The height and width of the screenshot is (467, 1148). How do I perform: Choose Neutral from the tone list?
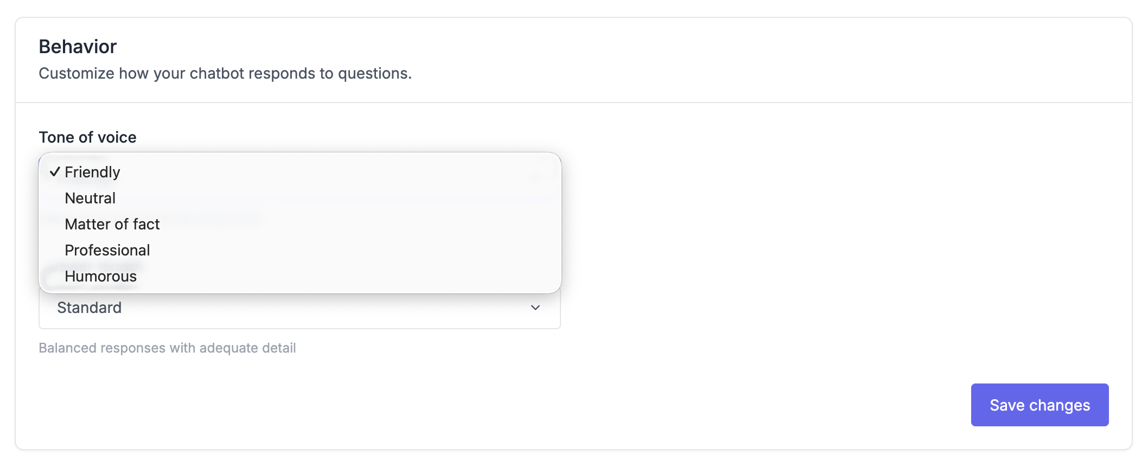pyautogui.click(x=90, y=198)
